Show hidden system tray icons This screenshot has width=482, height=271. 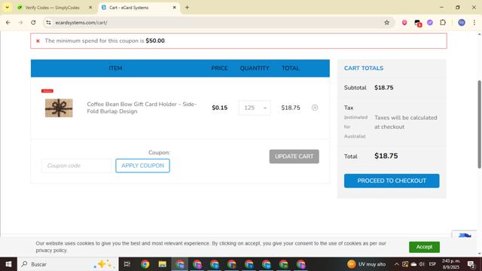click(x=397, y=264)
